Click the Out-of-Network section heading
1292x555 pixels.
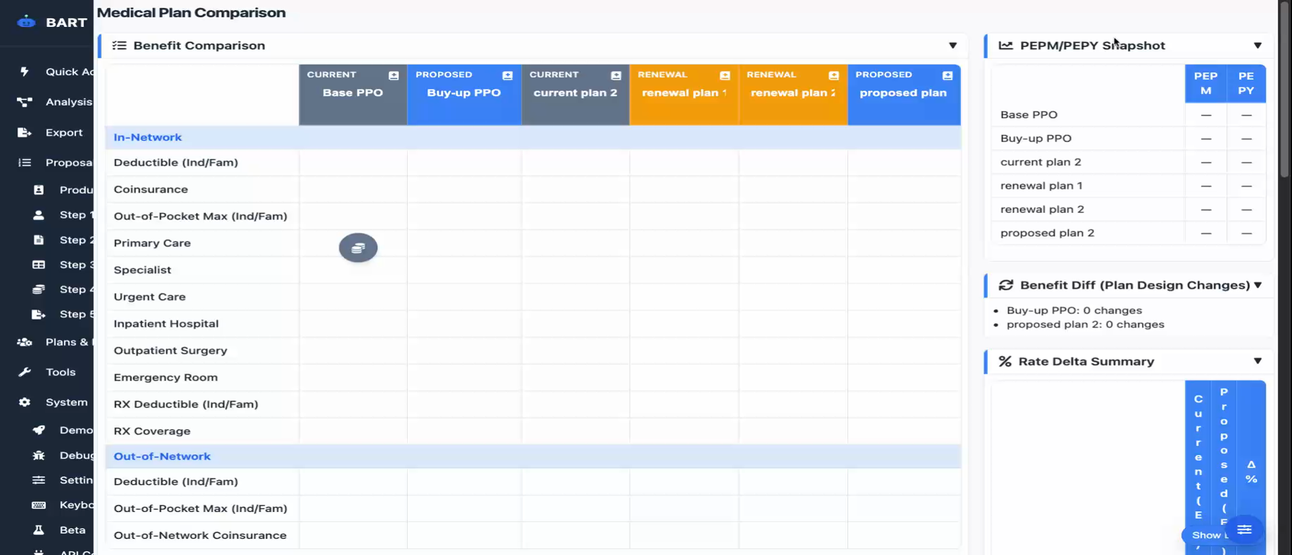(x=162, y=456)
